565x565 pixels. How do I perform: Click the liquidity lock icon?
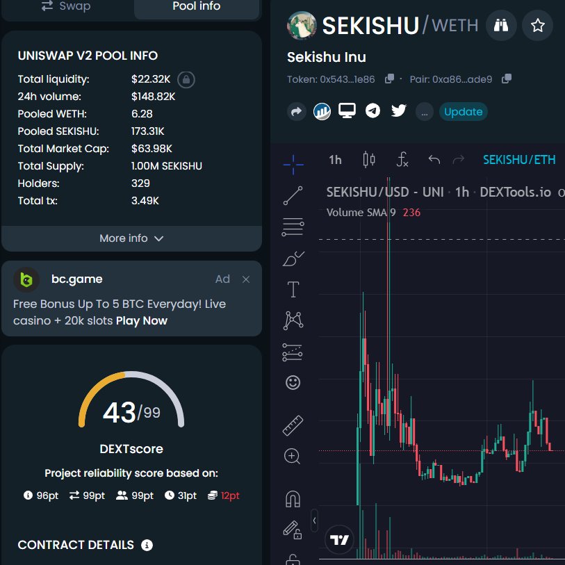pyautogui.click(x=186, y=79)
